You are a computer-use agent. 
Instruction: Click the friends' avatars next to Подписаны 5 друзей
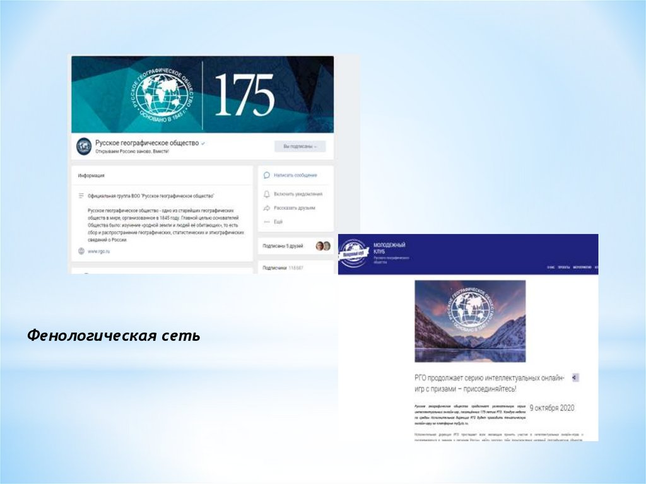(x=323, y=246)
